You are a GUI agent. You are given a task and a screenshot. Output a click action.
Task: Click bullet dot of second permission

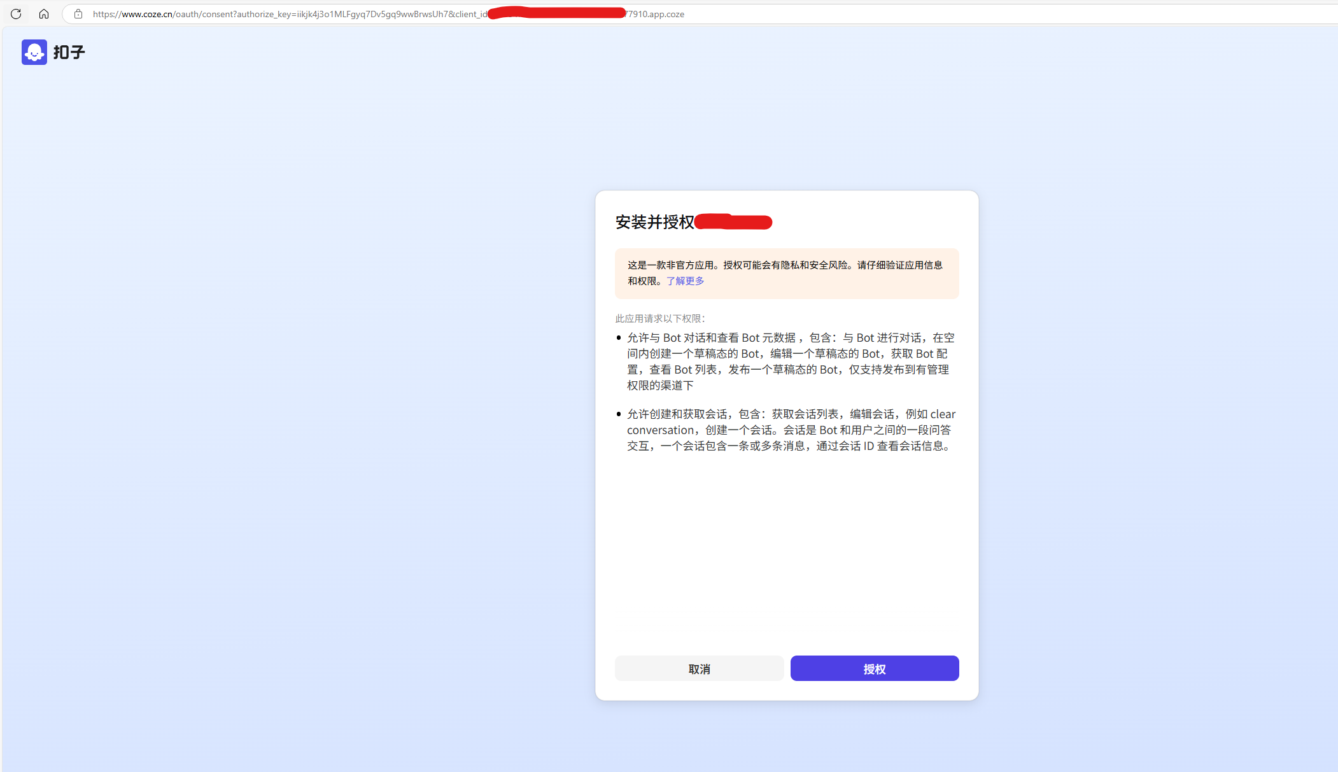point(619,414)
